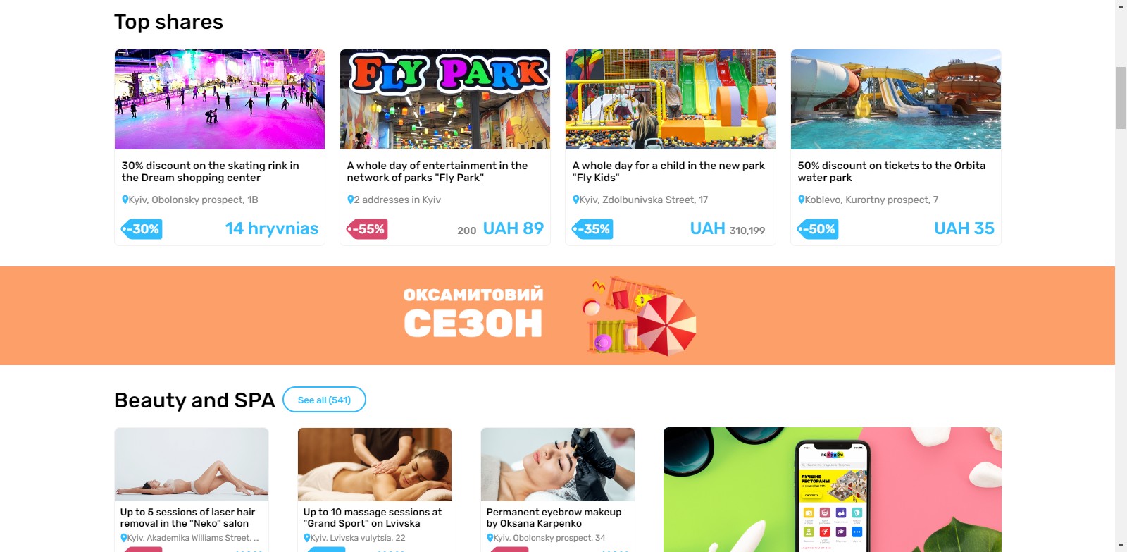Viewport: 1127px width, 552px height.
Task: Click the -35% discount tag for Fly Kids
Action: click(x=593, y=229)
